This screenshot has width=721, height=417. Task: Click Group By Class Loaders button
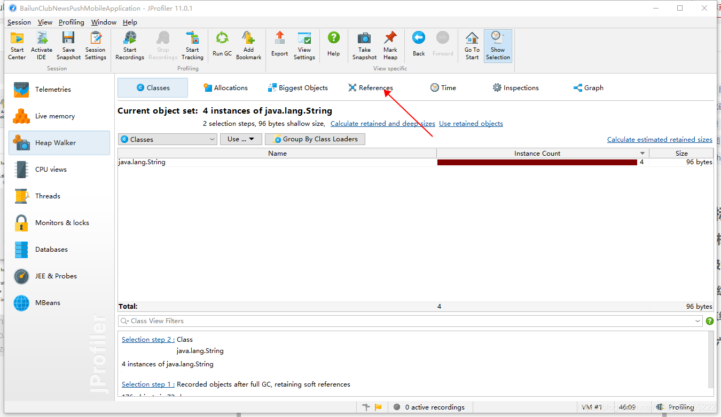pyautogui.click(x=315, y=139)
